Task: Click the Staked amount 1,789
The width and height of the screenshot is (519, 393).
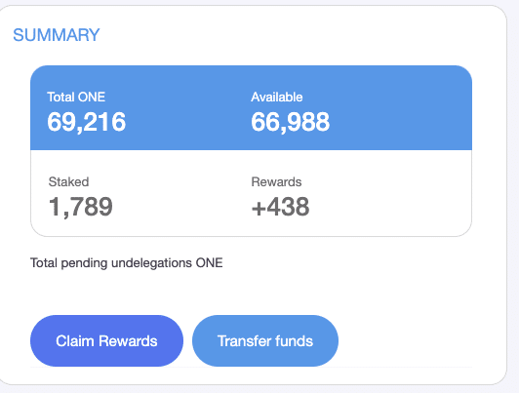Action: pyautogui.click(x=81, y=207)
